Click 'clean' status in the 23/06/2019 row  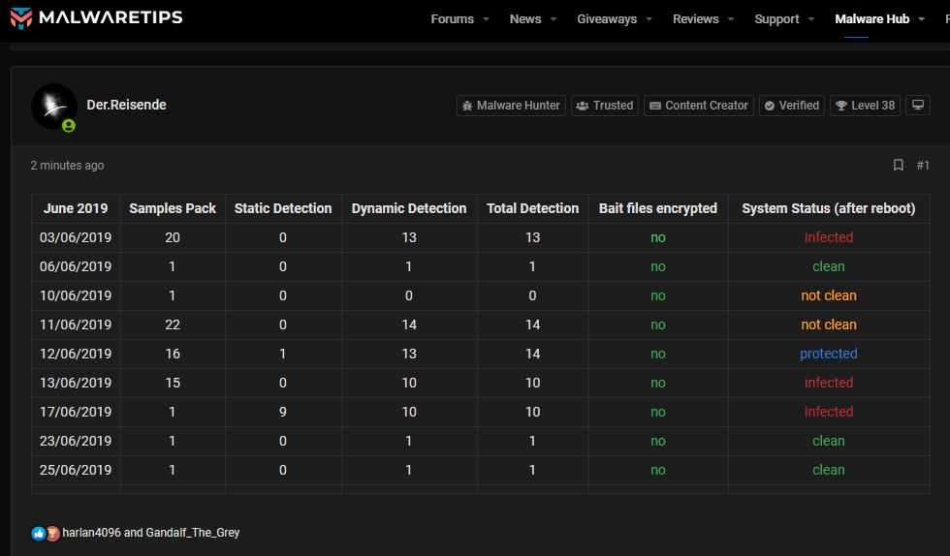click(829, 441)
